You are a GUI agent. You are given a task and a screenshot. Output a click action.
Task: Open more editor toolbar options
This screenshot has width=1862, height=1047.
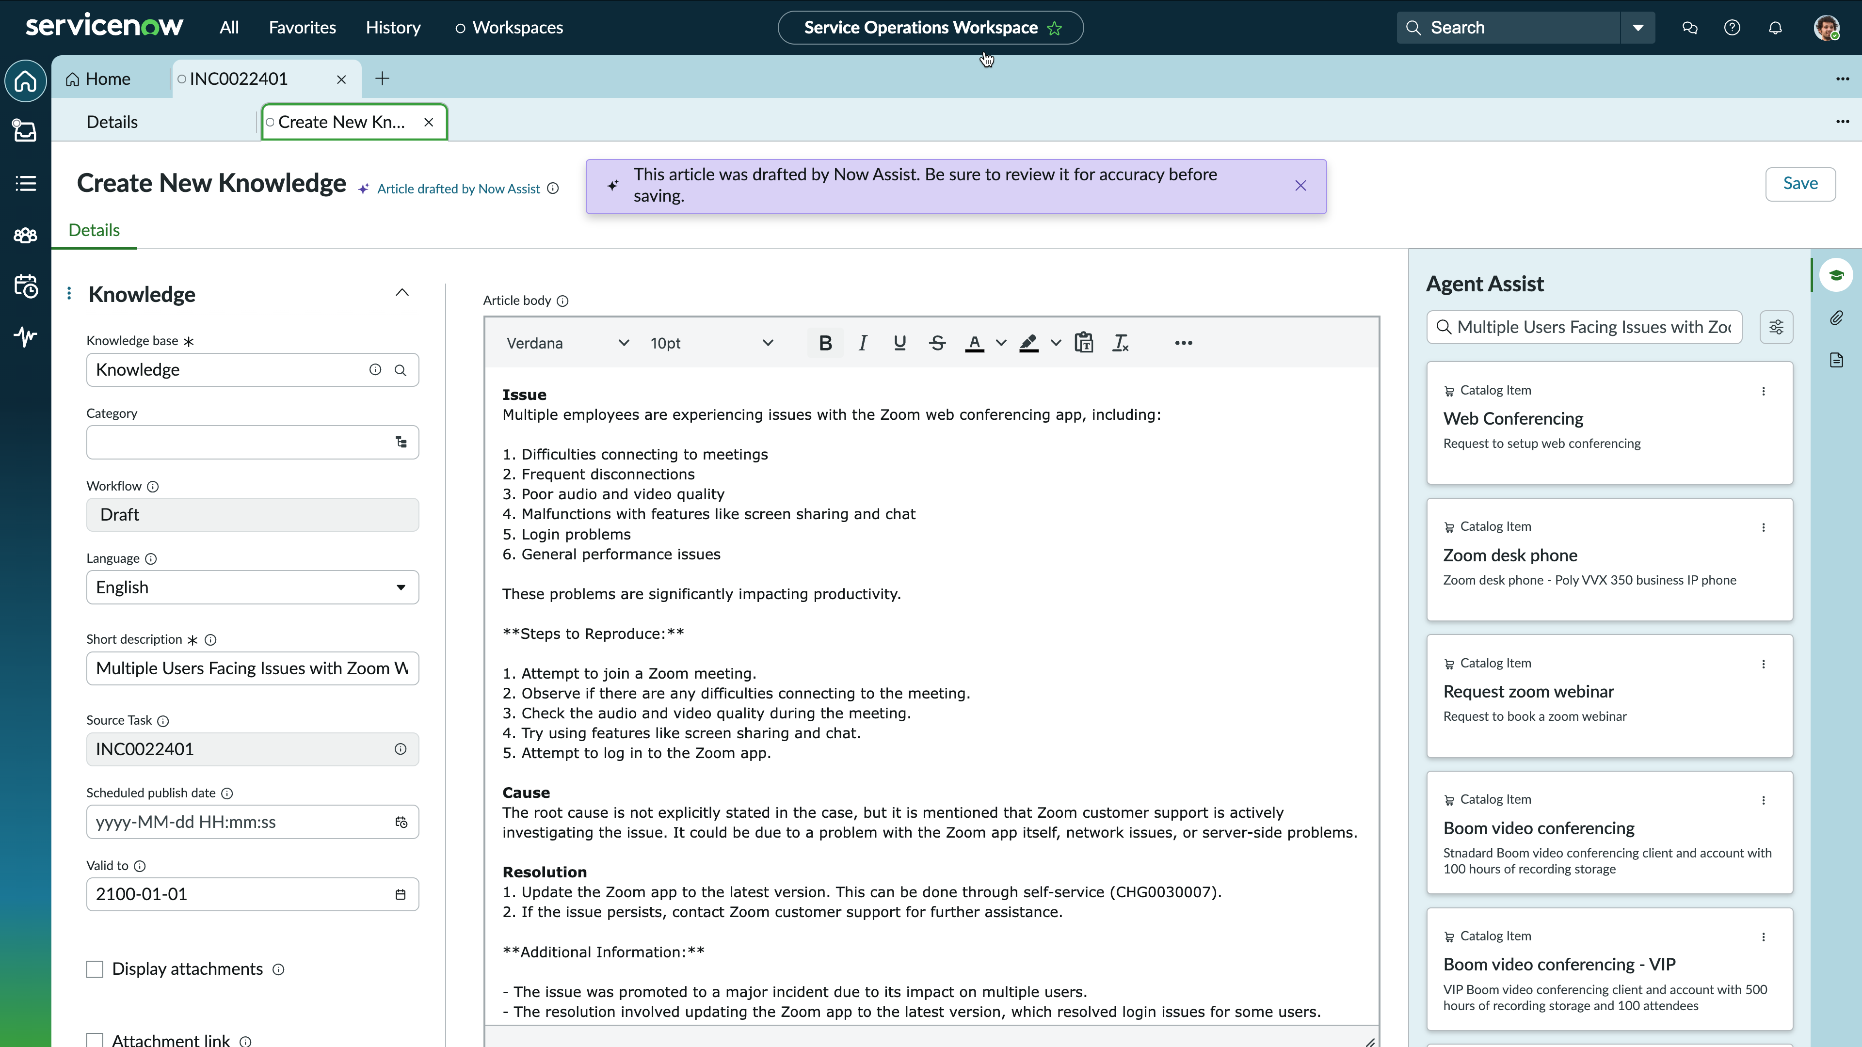tap(1183, 343)
